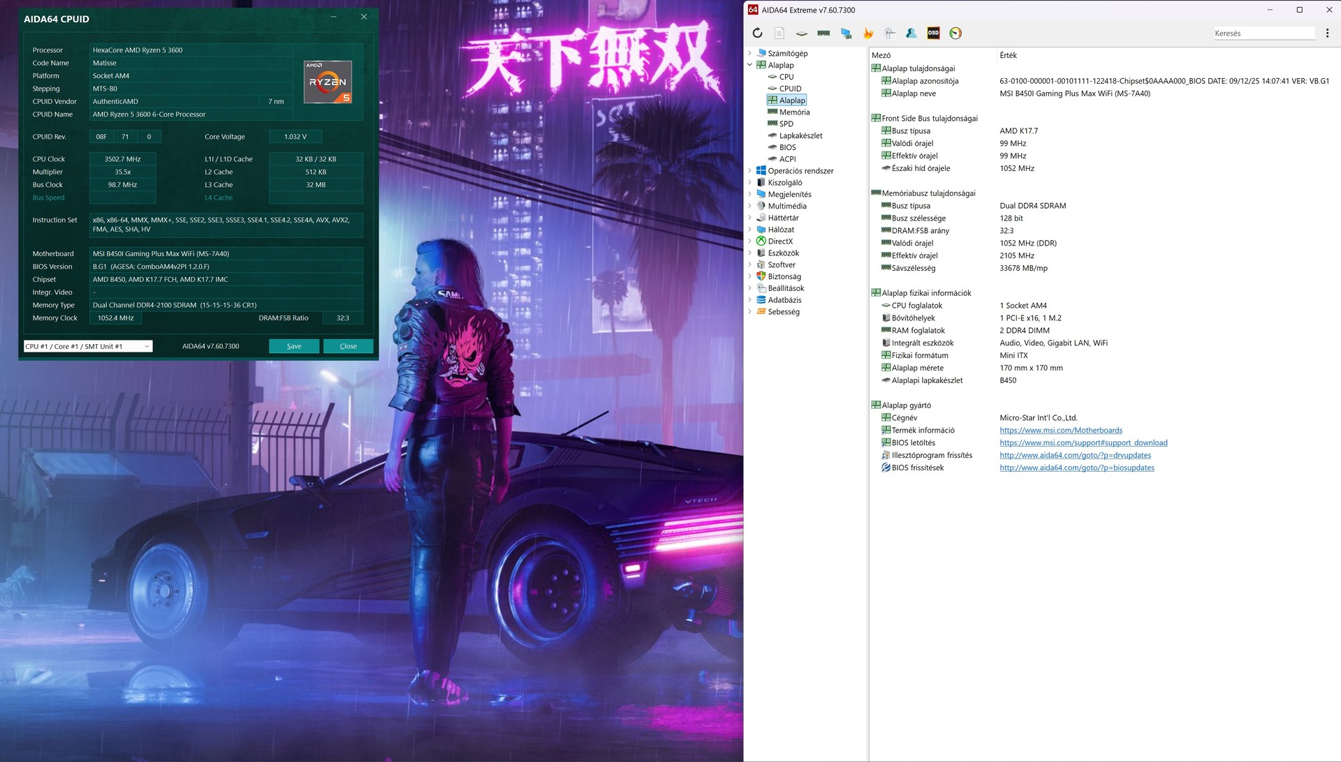Image resolution: width=1341 pixels, height=762 pixels.
Task: Open the Report page icon
Action: click(x=779, y=33)
